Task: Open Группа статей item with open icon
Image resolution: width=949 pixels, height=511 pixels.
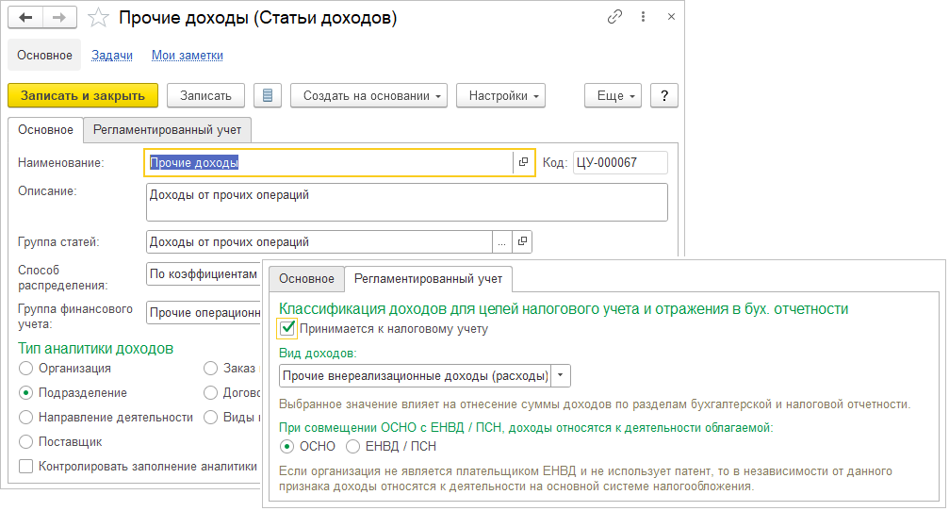Action: pyautogui.click(x=523, y=242)
